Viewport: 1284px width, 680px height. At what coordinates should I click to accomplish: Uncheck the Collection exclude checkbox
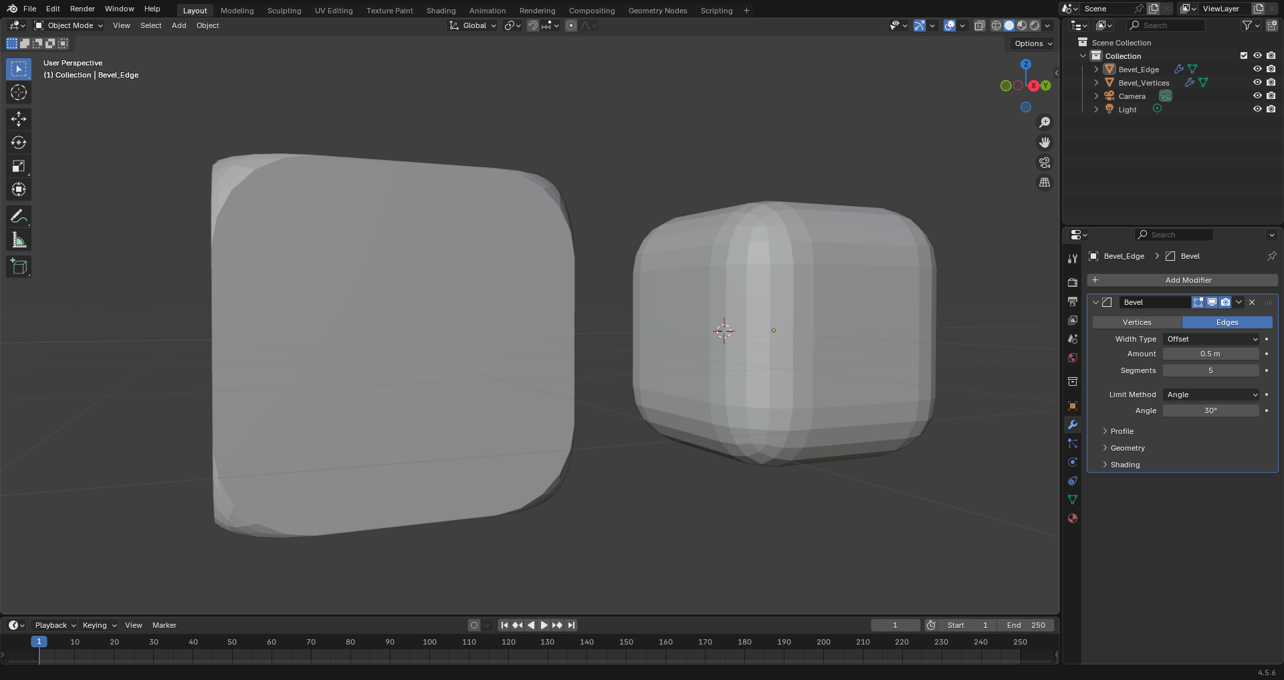click(x=1244, y=55)
